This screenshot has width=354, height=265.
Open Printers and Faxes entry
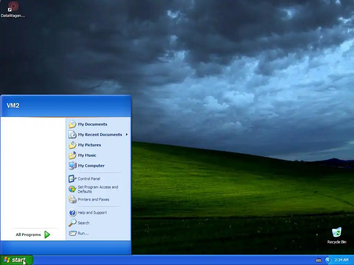point(99,199)
